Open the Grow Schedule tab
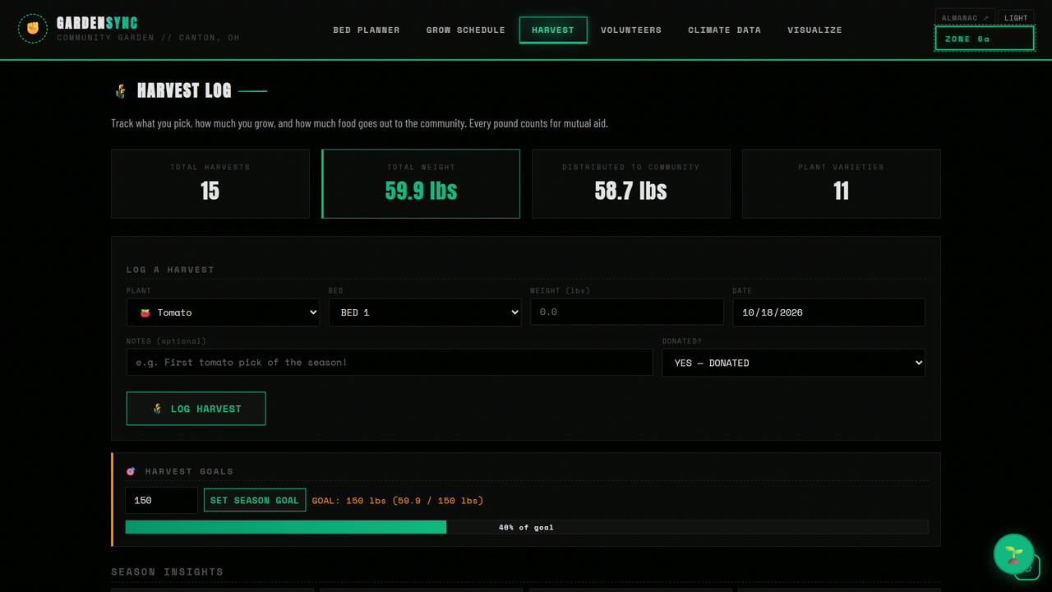The height and width of the screenshot is (592, 1052). (466, 30)
